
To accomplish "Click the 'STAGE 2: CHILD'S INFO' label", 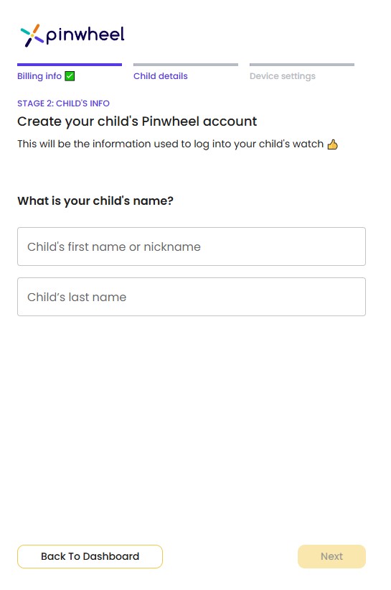I will (x=63, y=103).
